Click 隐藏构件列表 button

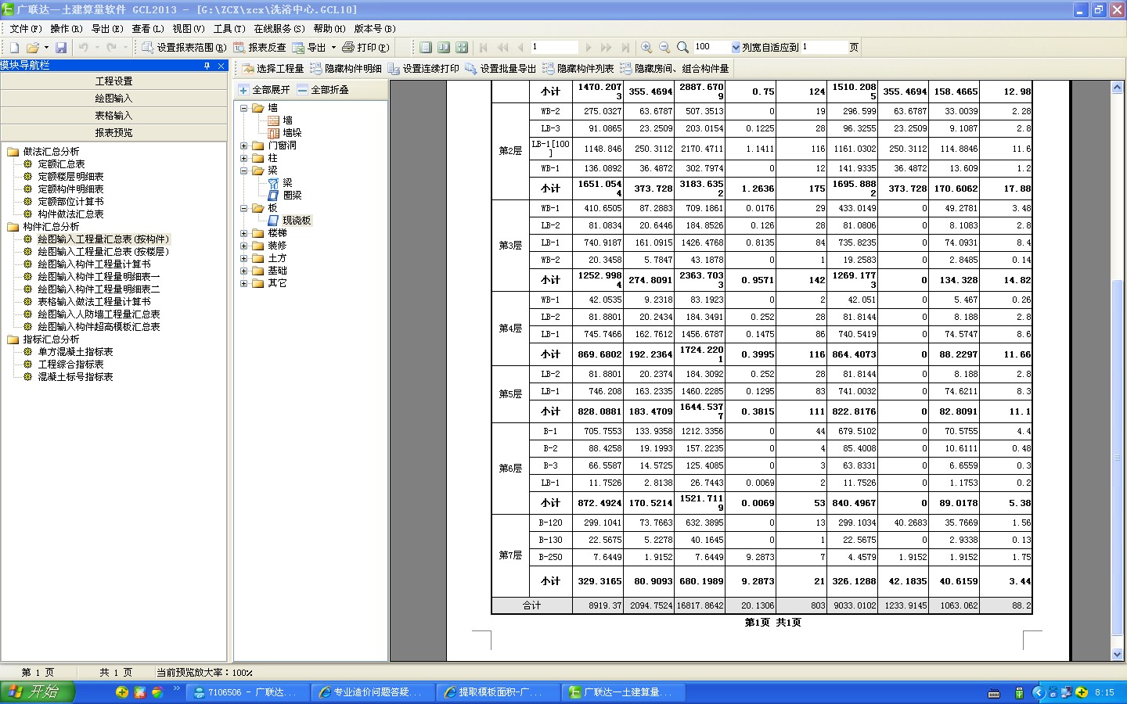(x=578, y=69)
